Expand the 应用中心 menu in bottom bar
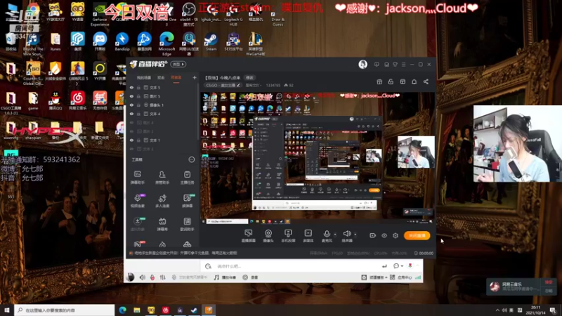Screen dimensions: 562x316 pyautogui.click(x=401, y=277)
